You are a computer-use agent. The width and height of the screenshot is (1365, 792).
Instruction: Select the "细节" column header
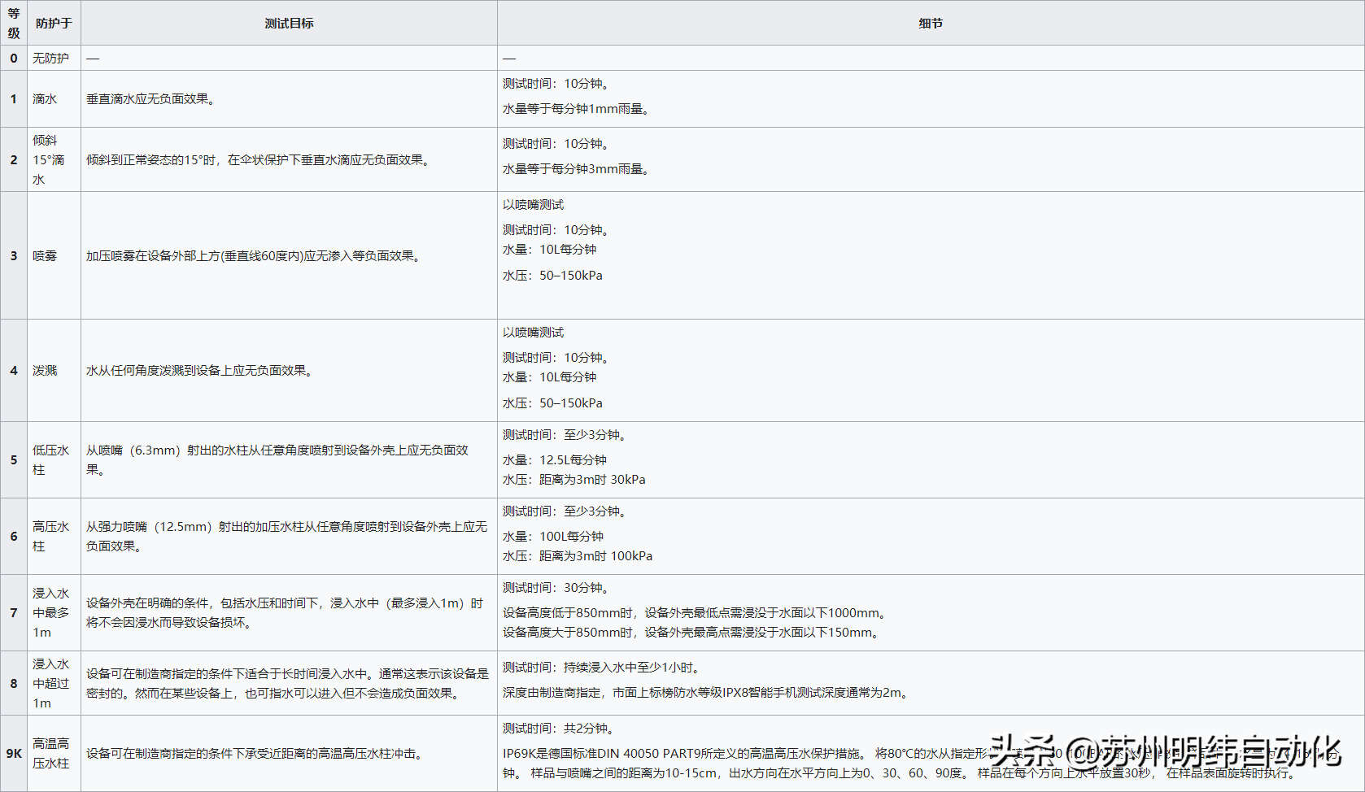(931, 24)
